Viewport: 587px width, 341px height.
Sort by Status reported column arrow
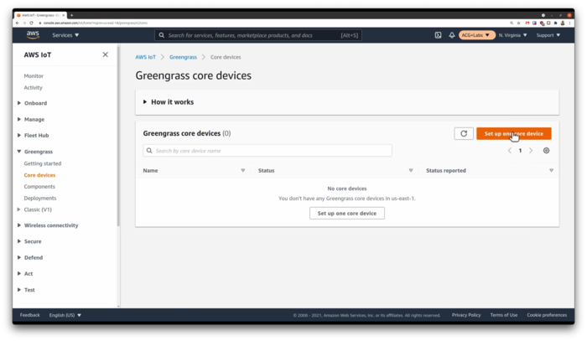pos(551,171)
